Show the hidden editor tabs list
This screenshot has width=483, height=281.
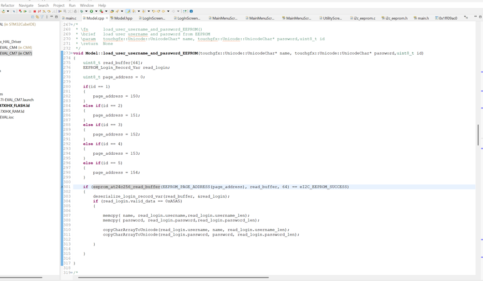pos(466,17)
